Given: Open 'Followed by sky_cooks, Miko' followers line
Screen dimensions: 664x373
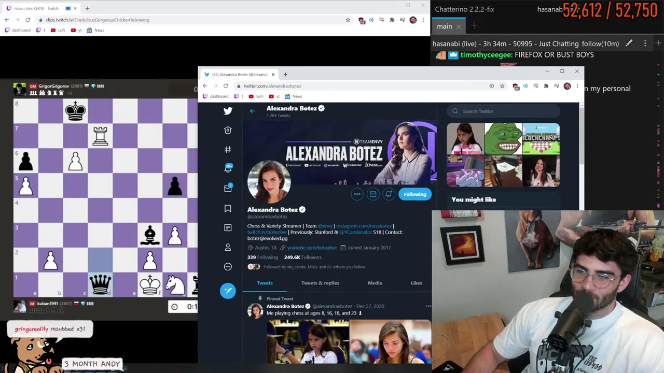Looking at the screenshot, I should click(x=314, y=267).
